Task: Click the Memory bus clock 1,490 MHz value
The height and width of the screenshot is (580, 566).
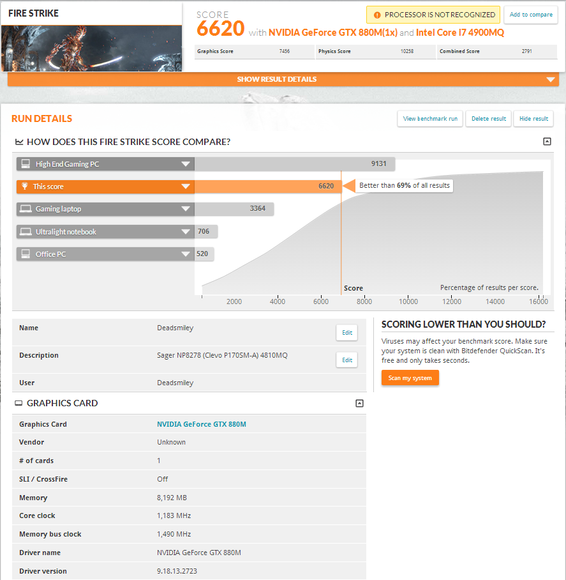Action: [174, 534]
